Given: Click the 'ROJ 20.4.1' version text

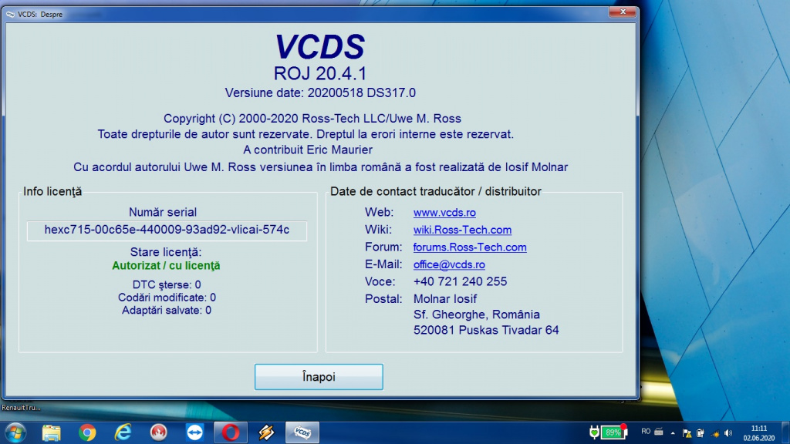Looking at the screenshot, I should tap(320, 73).
